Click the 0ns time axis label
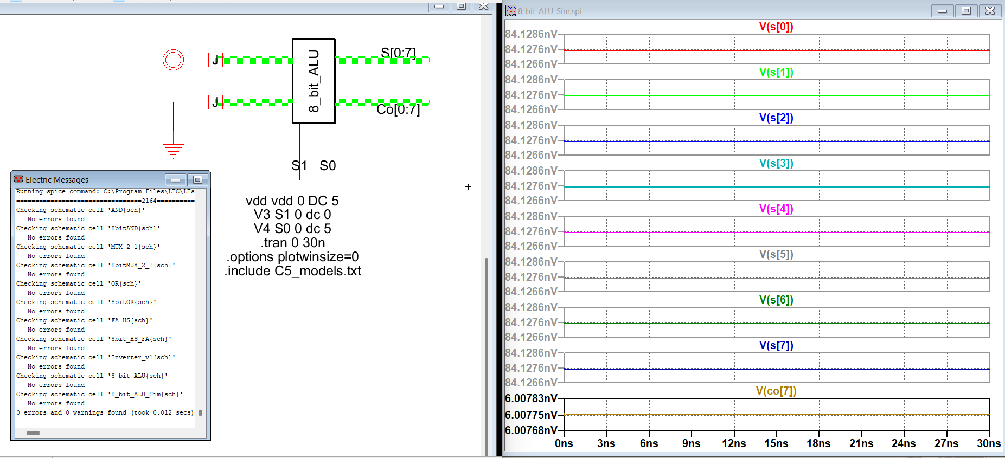The height and width of the screenshot is (458, 1005). click(564, 443)
